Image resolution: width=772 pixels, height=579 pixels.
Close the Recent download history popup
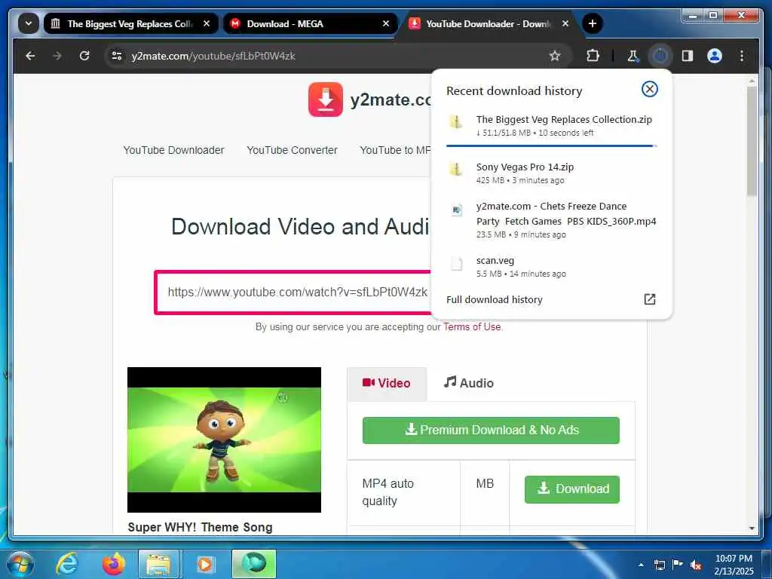point(649,89)
